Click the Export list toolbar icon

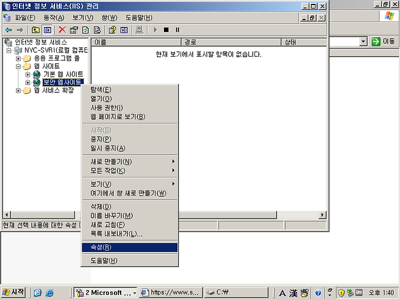pos(97,30)
